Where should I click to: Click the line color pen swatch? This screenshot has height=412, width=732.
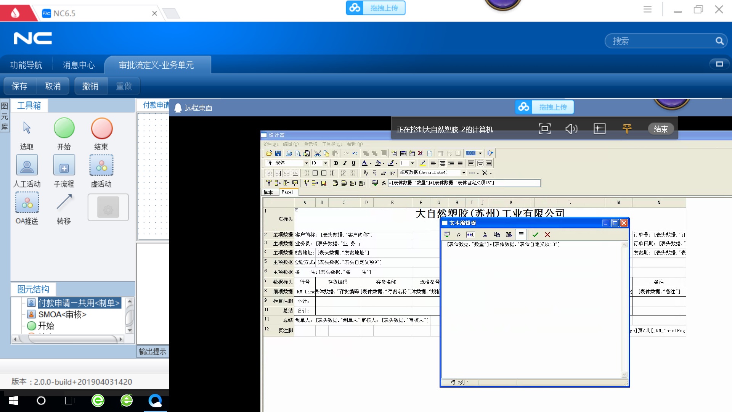[390, 163]
